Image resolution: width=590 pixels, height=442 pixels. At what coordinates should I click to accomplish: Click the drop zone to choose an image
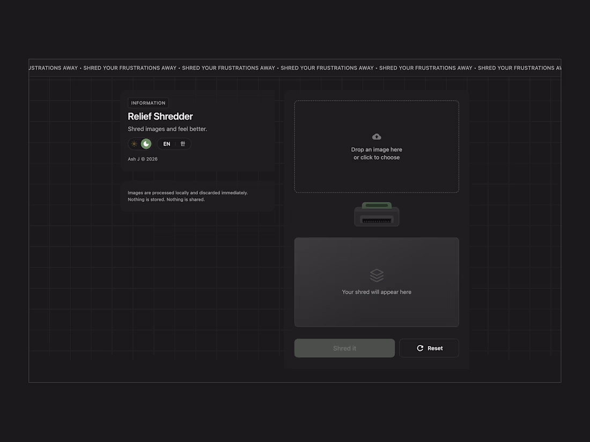point(376,146)
